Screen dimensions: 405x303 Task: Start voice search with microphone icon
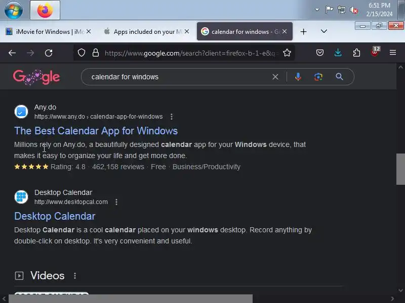[298, 77]
